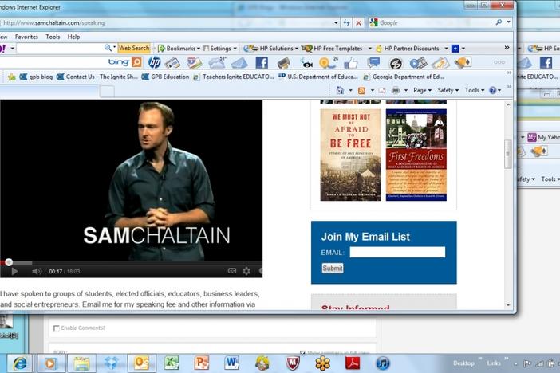This screenshot has height=373, width=560.
Task: Click the Favorites star icon on favorites bar
Action: (x=12, y=77)
